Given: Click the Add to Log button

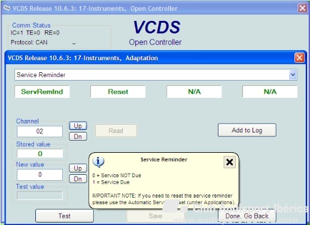Looking at the screenshot, I should pos(247,130).
